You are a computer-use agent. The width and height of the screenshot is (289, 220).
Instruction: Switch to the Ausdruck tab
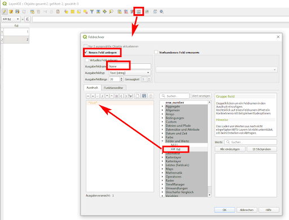(93, 88)
